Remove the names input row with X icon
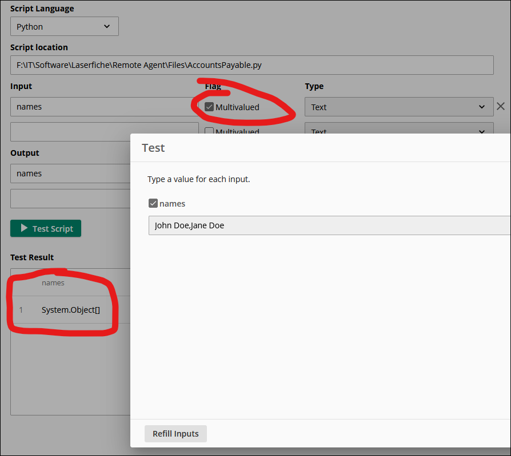 (x=501, y=106)
